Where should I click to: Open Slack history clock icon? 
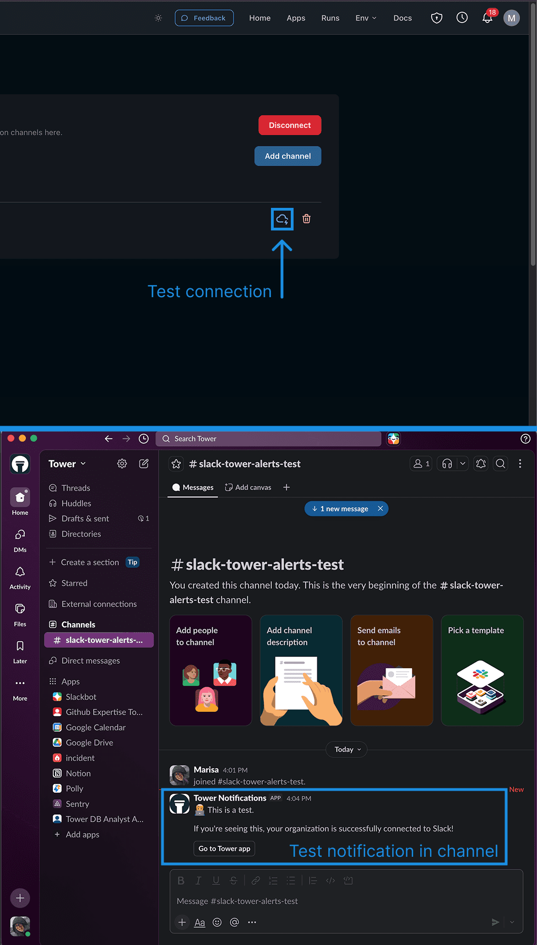click(x=144, y=439)
